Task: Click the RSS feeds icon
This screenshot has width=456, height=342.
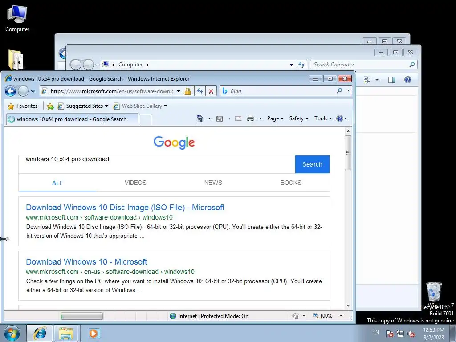Action: click(x=220, y=118)
